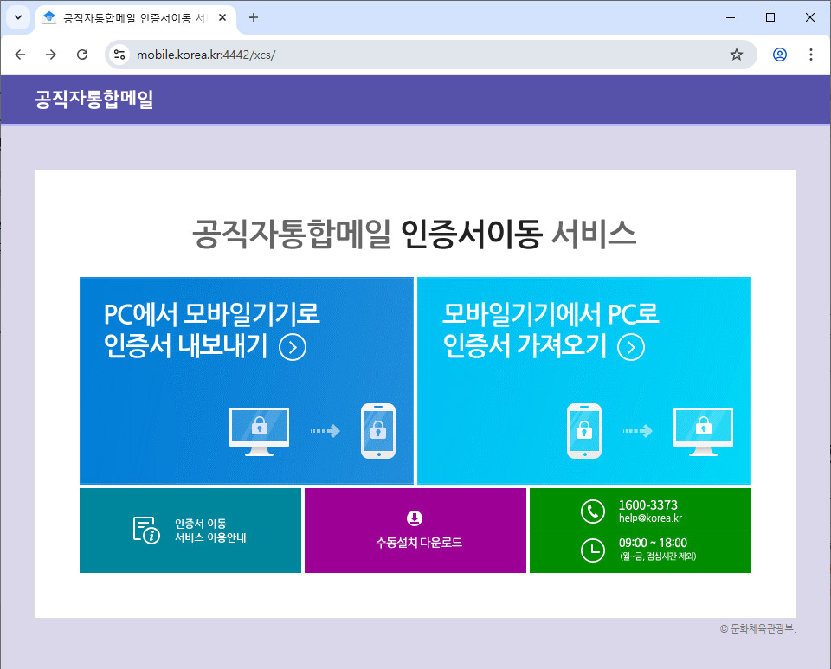View site information icon in address bar
Viewport: 831px width, 669px height.
click(119, 55)
